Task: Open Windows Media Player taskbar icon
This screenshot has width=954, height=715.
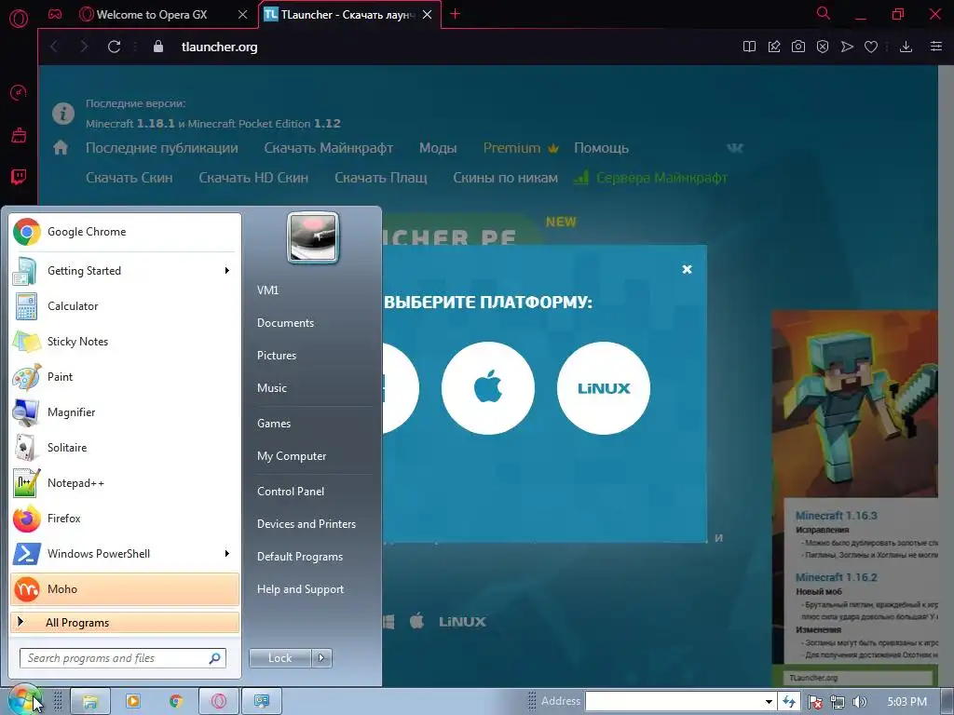Action: 132,702
